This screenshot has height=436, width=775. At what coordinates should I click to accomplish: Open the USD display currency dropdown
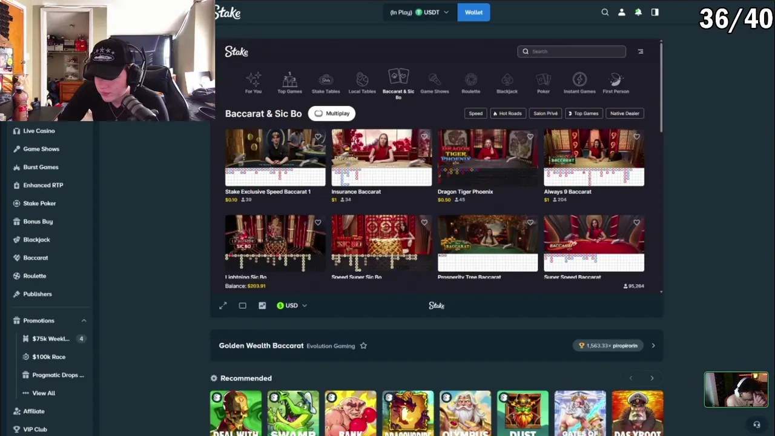(292, 306)
